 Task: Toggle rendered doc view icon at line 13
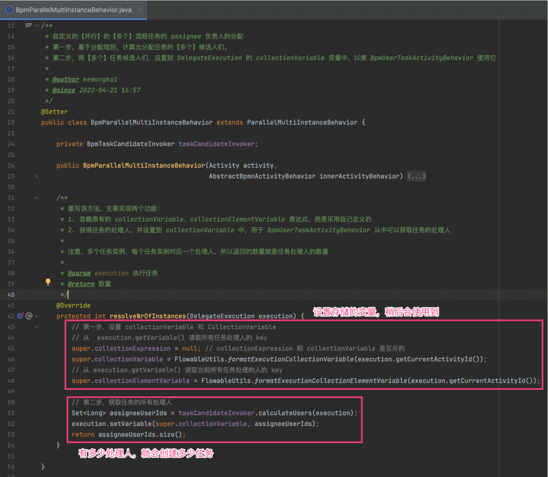28,25
